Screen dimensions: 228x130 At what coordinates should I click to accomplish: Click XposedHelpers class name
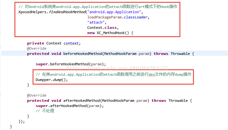33,12
